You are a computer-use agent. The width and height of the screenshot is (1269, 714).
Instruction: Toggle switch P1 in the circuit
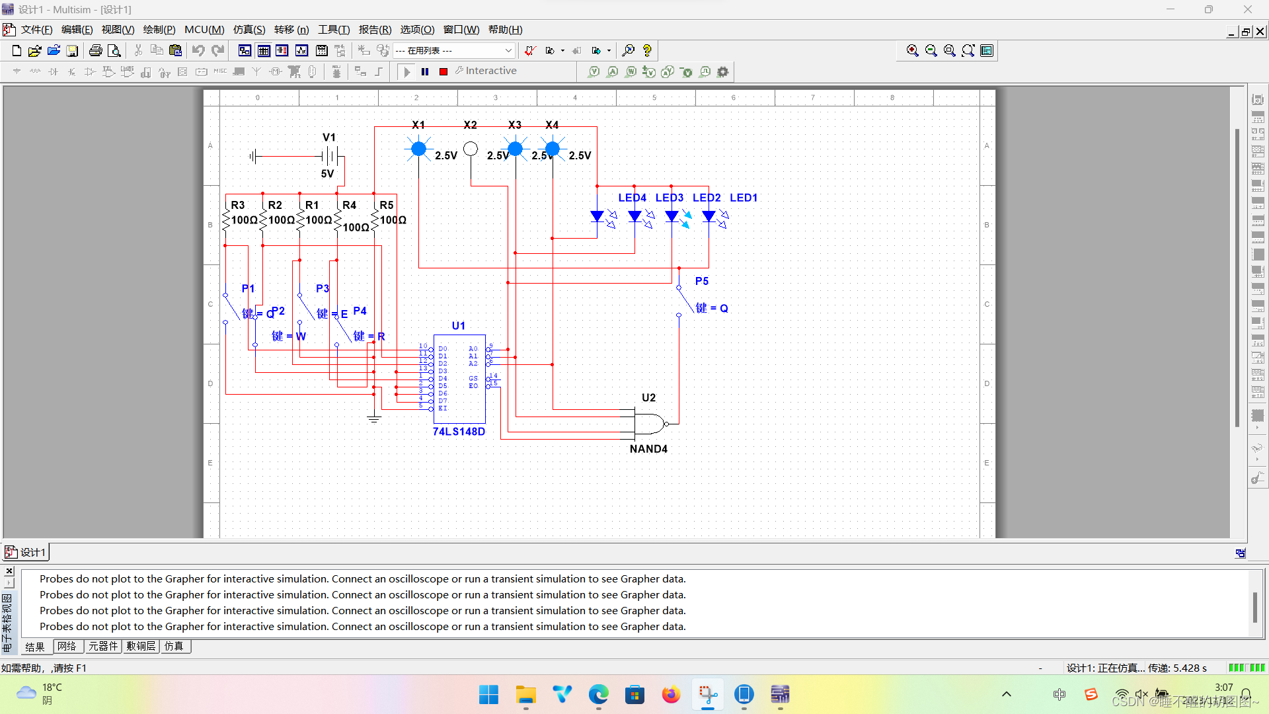[231, 307]
